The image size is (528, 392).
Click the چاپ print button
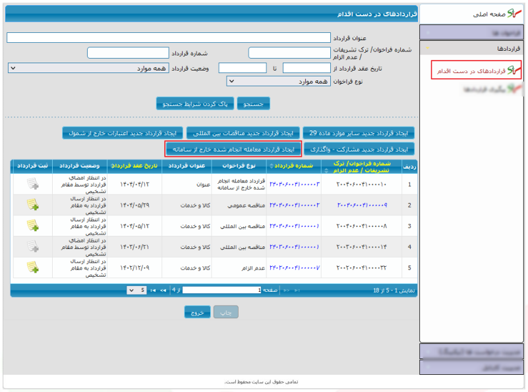pos(226,312)
